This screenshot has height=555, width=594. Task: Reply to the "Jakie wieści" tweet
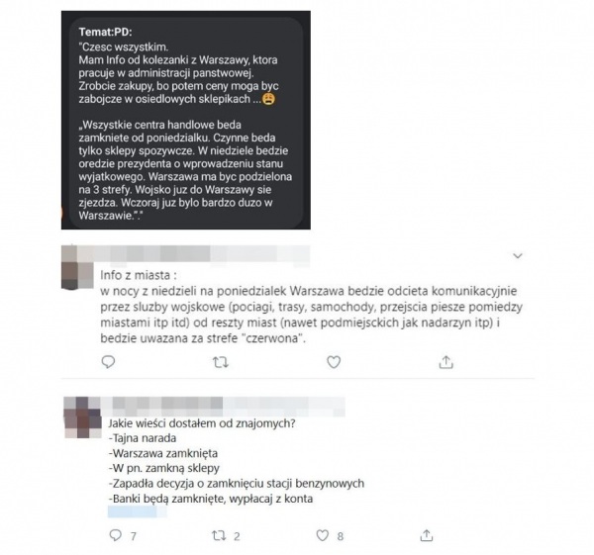[x=115, y=535]
